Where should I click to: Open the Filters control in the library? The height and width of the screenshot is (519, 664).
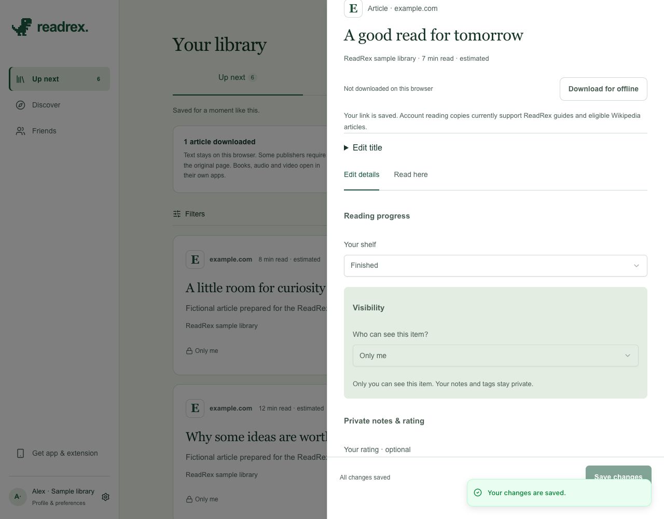pyautogui.click(x=189, y=214)
